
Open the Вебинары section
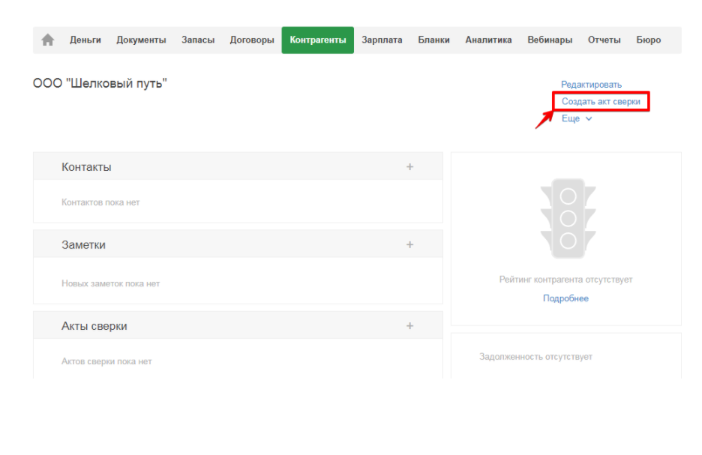(550, 40)
